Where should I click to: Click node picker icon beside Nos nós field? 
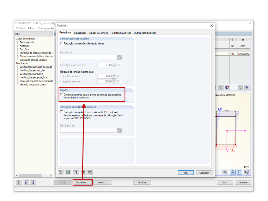(x=120, y=57)
